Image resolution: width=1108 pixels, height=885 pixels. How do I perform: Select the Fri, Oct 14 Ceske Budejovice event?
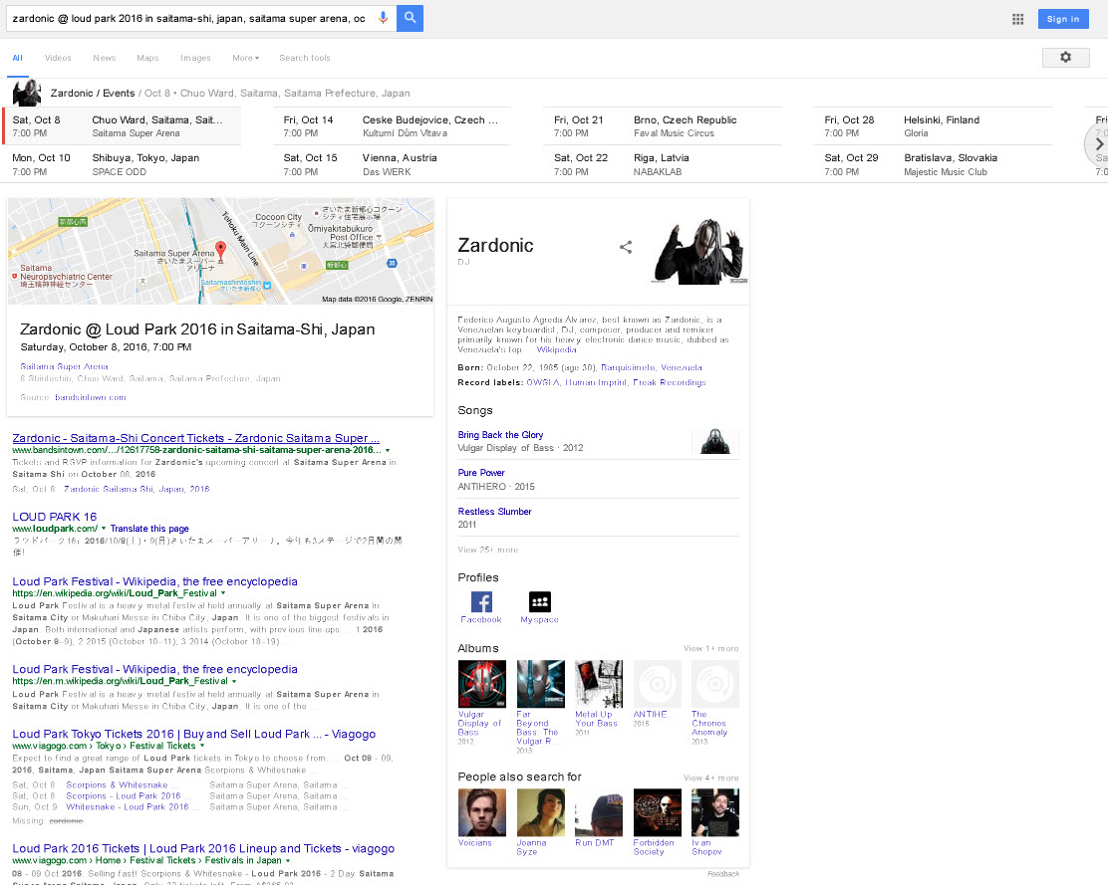click(x=393, y=125)
